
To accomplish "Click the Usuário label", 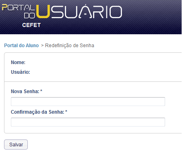I will [x=21, y=72].
